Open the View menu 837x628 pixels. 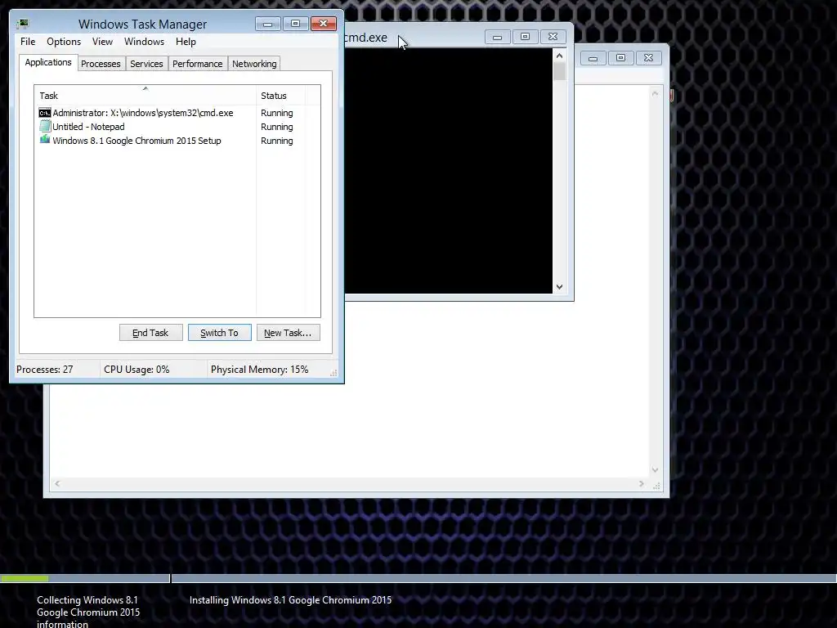tap(102, 42)
